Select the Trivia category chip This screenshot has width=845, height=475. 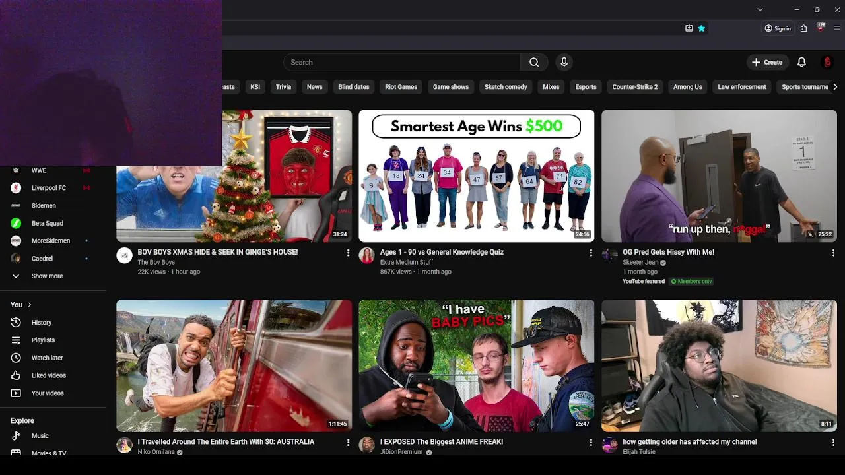(x=283, y=87)
